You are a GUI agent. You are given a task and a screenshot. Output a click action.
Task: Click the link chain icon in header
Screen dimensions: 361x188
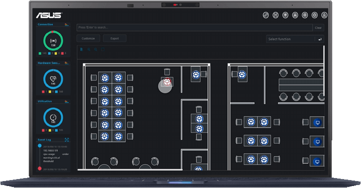[266, 15]
